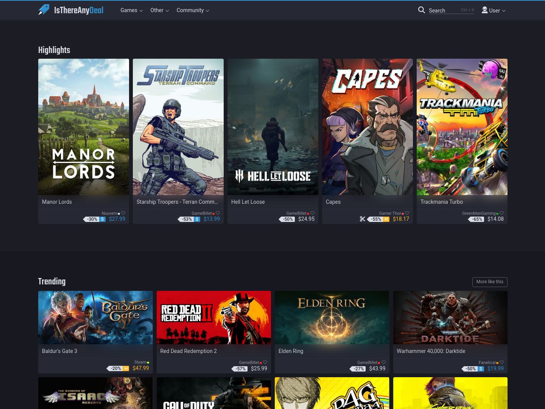Toggle the heart on Manor Lords
This screenshot has height=409, width=545.
click(x=123, y=213)
